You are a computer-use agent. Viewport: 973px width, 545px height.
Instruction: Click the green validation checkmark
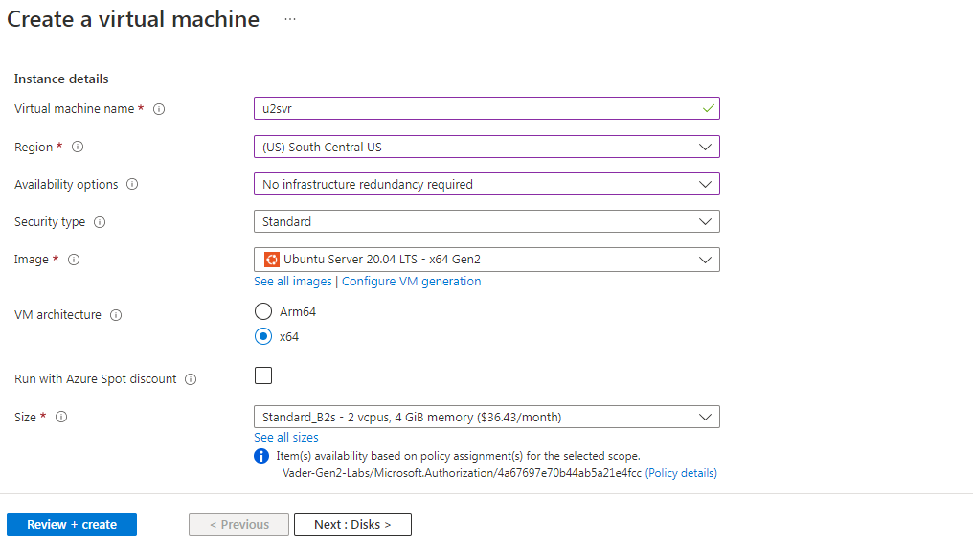point(708,108)
